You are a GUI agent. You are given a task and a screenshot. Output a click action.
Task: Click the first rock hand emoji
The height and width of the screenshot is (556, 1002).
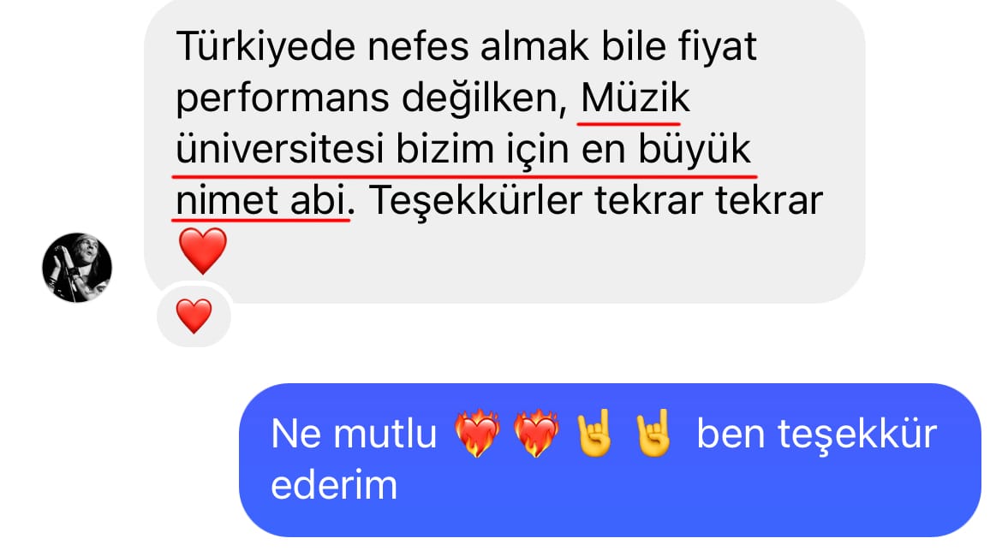(594, 433)
